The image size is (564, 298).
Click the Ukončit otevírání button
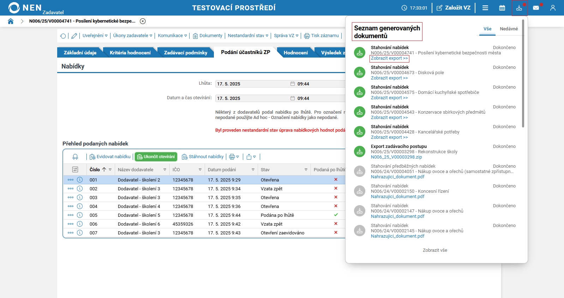[x=156, y=157]
